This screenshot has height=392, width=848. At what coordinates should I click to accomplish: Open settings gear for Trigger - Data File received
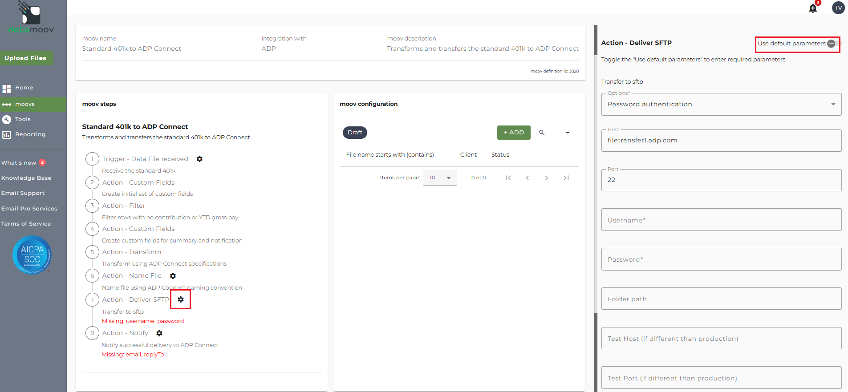(199, 159)
